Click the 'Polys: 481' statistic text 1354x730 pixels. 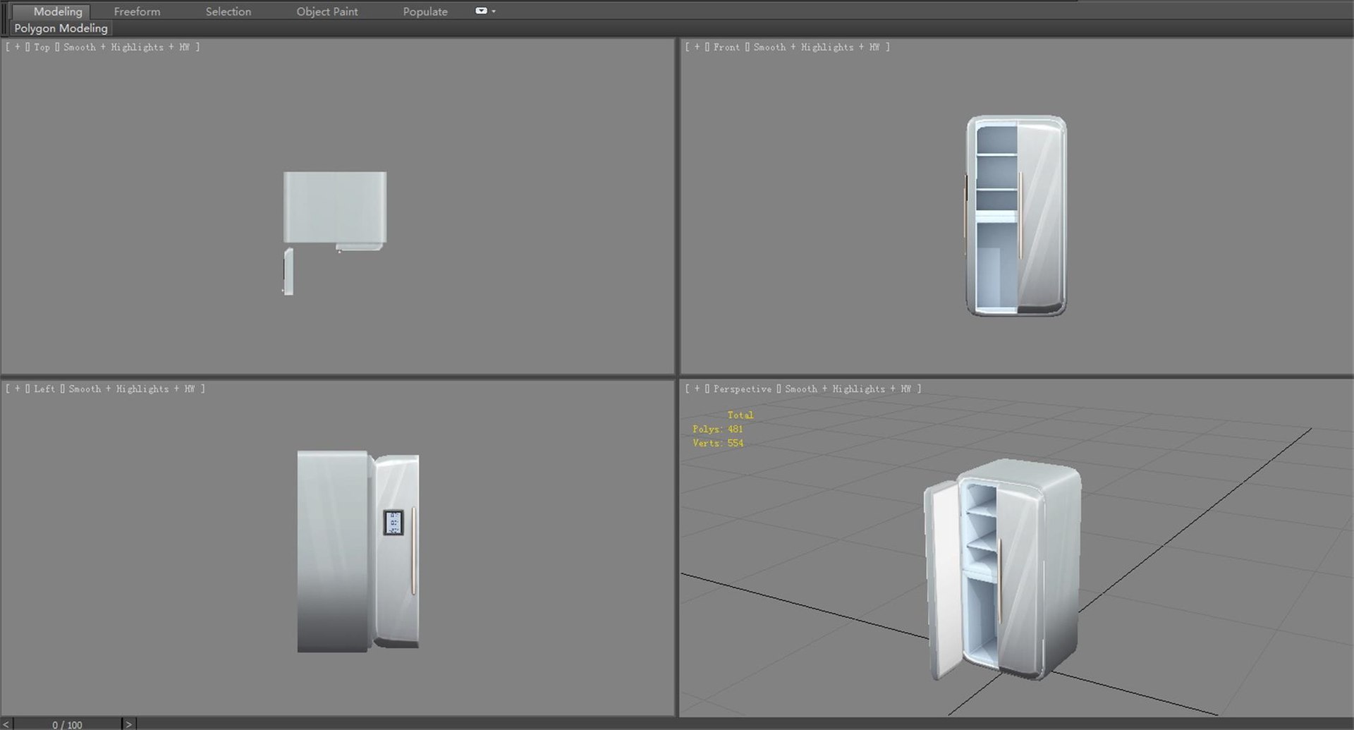tap(717, 429)
